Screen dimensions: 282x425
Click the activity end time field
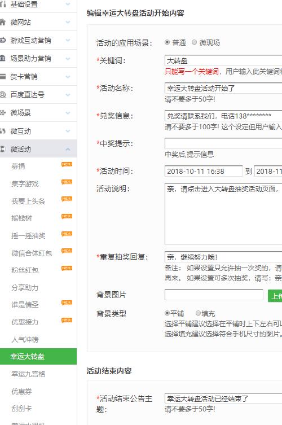pos(268,171)
